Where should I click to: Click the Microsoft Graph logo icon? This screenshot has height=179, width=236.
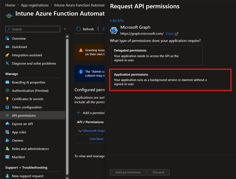(114, 30)
